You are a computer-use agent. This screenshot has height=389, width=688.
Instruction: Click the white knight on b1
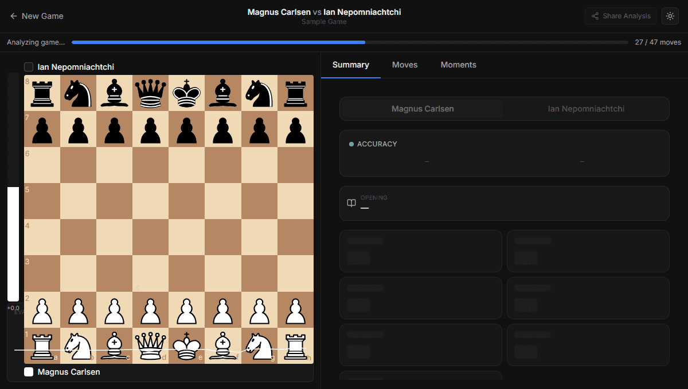pyautogui.click(x=78, y=346)
